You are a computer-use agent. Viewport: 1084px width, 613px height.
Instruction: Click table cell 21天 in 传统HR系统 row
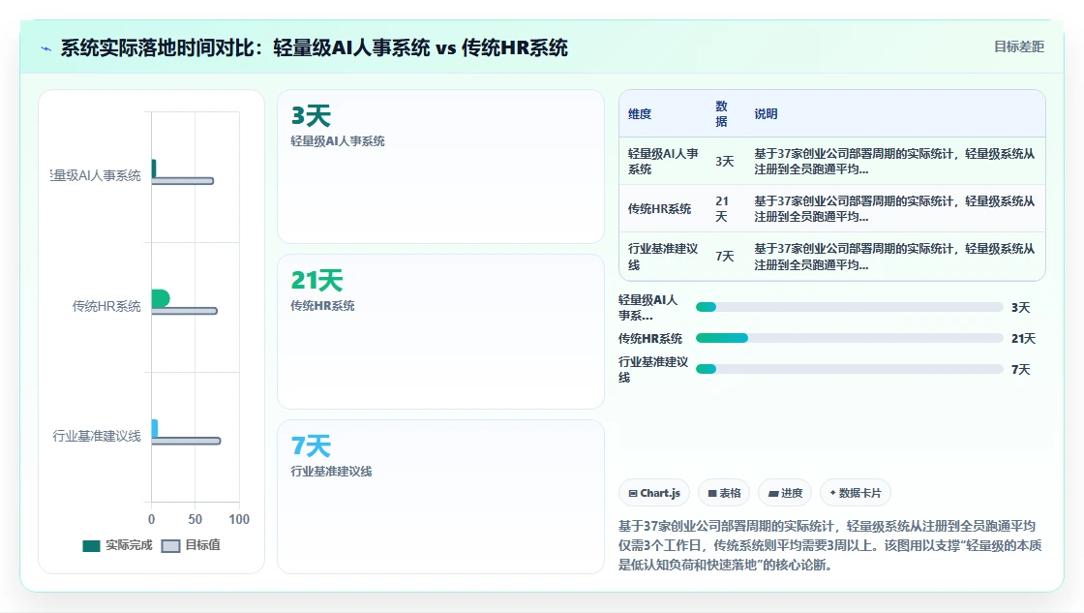coord(722,208)
